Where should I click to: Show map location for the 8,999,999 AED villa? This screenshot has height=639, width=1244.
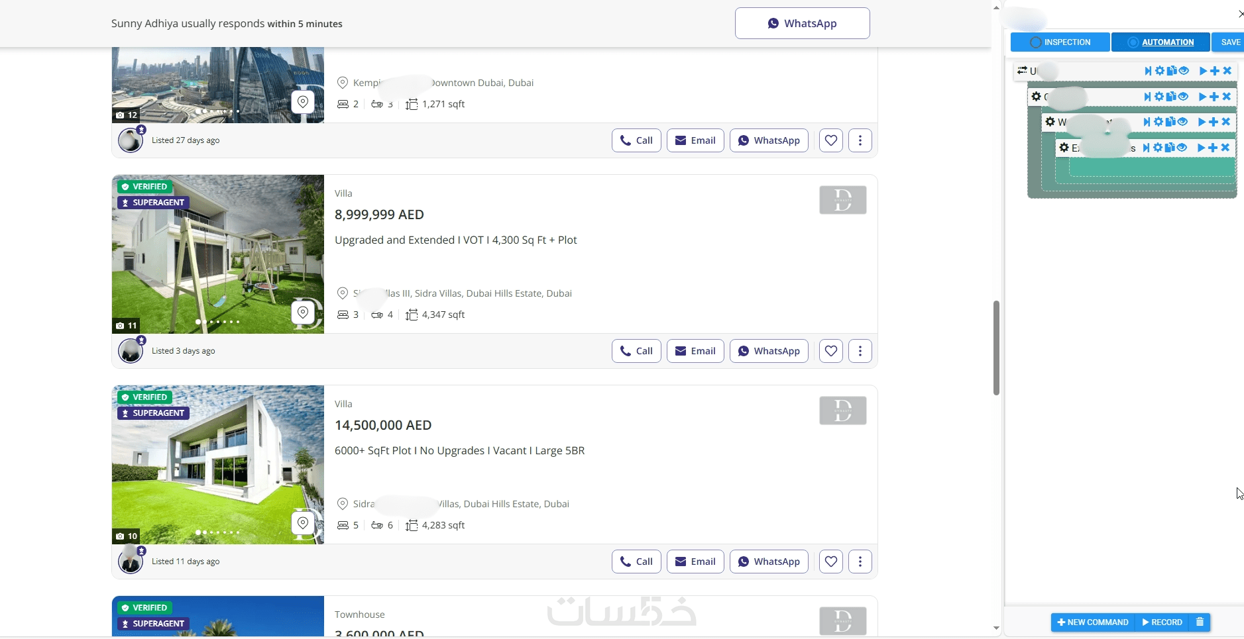(x=303, y=313)
